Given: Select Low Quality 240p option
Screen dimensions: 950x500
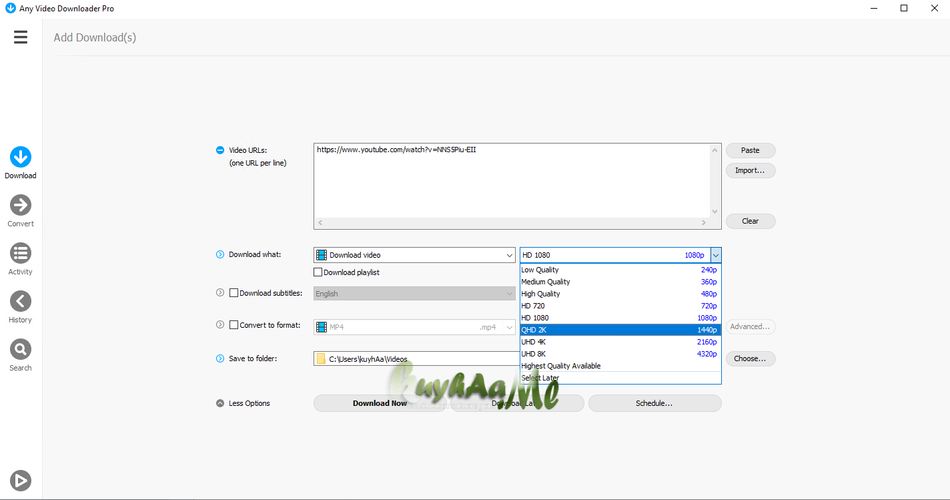Looking at the screenshot, I should [620, 270].
